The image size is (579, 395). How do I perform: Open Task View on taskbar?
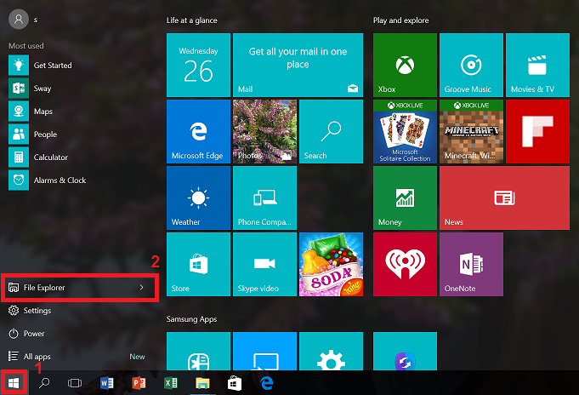75,383
